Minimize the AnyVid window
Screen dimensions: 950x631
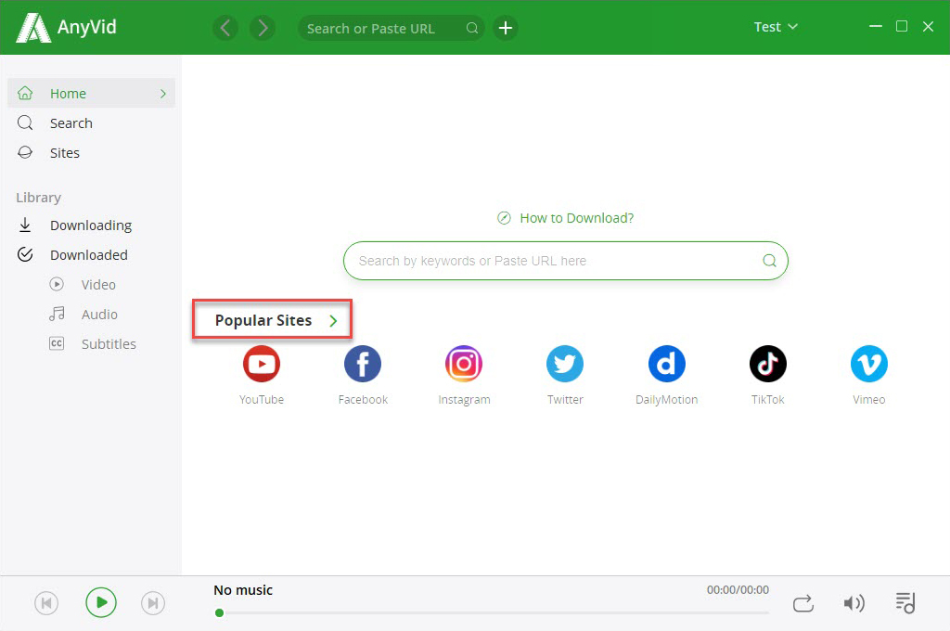[x=876, y=27]
